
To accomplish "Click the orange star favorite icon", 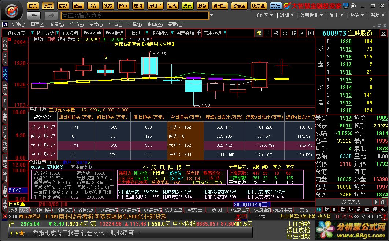I will coord(22,233).
